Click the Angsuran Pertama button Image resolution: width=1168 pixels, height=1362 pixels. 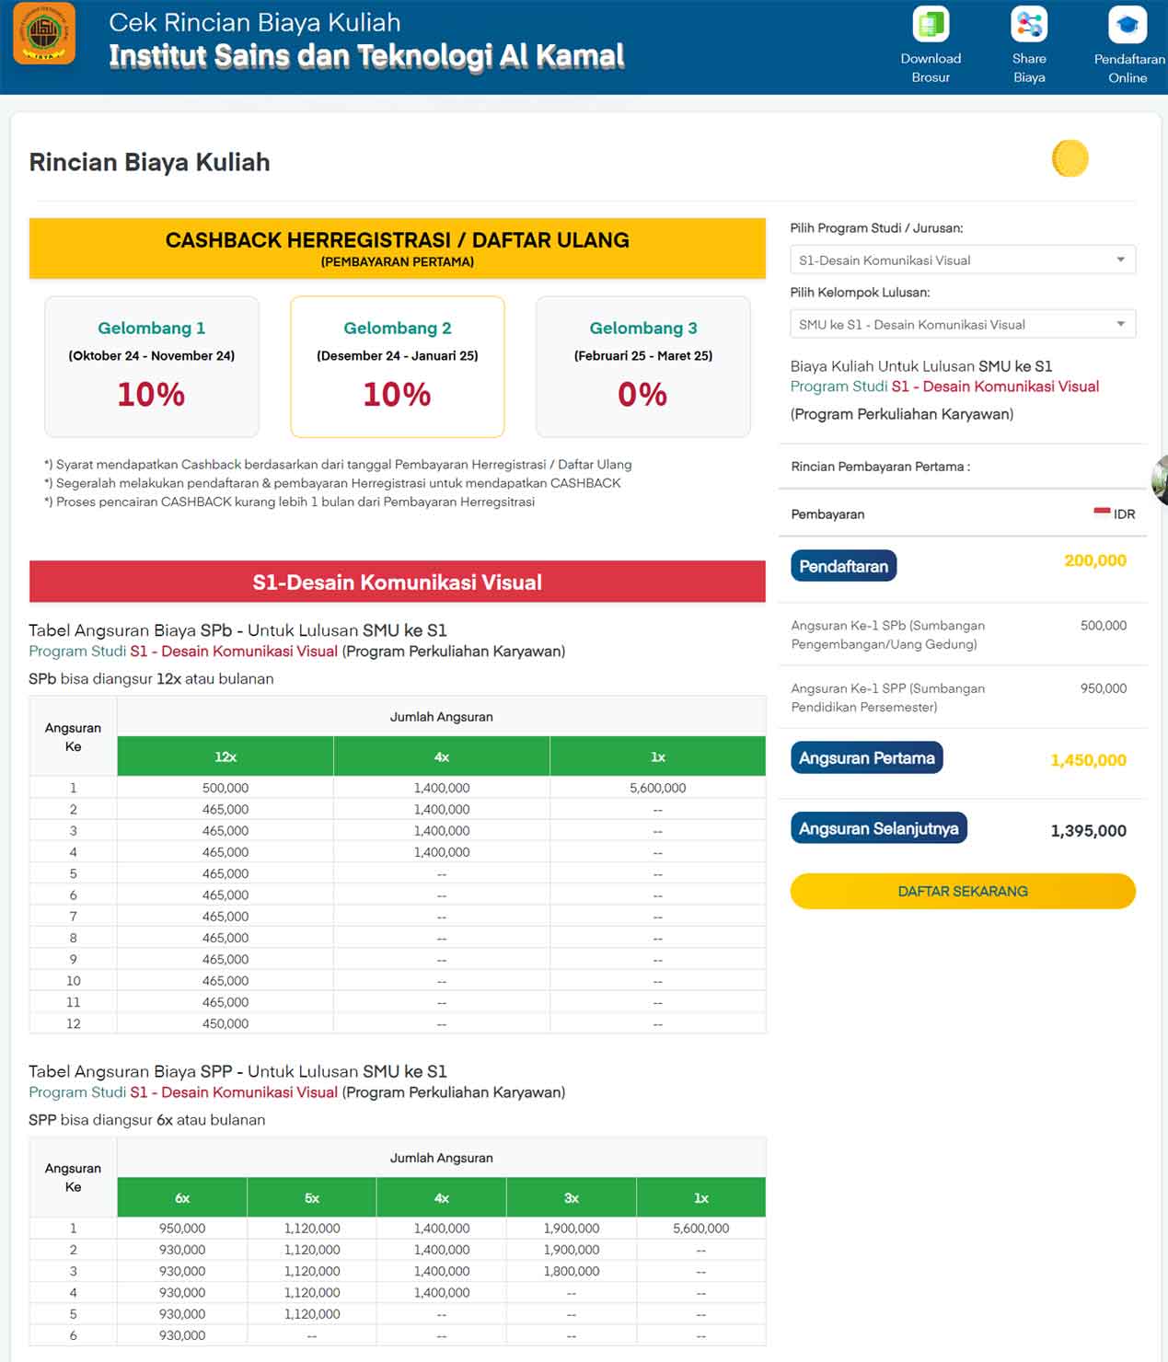coord(866,757)
